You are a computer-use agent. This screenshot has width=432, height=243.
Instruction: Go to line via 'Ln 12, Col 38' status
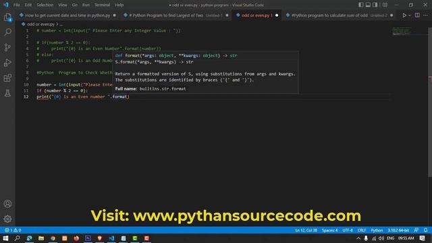[x=306, y=230]
